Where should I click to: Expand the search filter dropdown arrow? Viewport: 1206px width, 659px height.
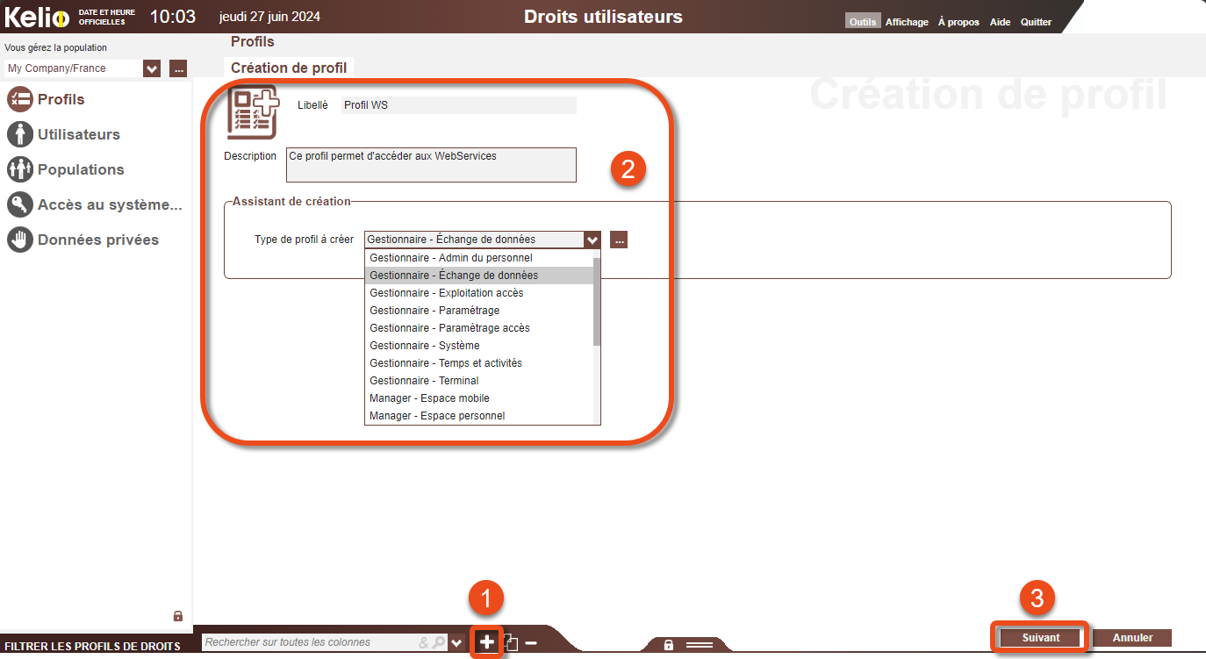[456, 642]
